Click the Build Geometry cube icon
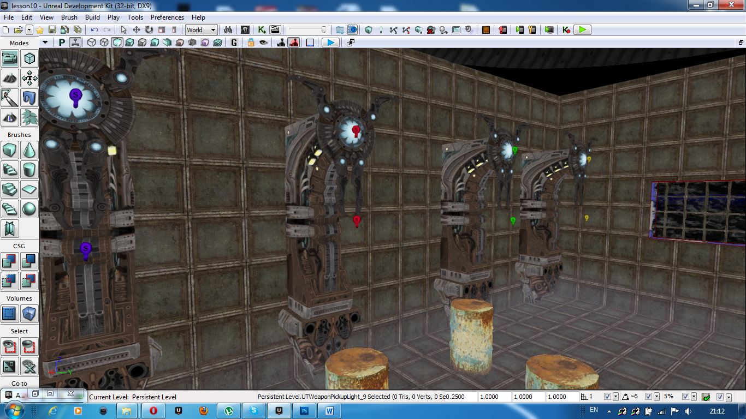Viewport: 746px width, 419px height. [x=369, y=30]
